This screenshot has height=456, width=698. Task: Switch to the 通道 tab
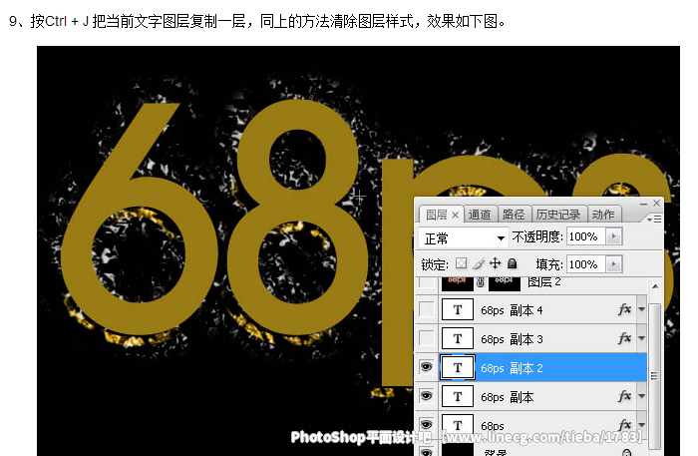(x=480, y=215)
